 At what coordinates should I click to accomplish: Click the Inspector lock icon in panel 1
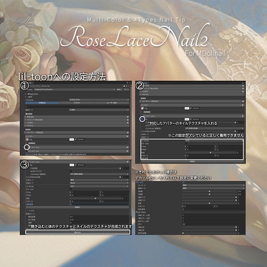point(128,83)
